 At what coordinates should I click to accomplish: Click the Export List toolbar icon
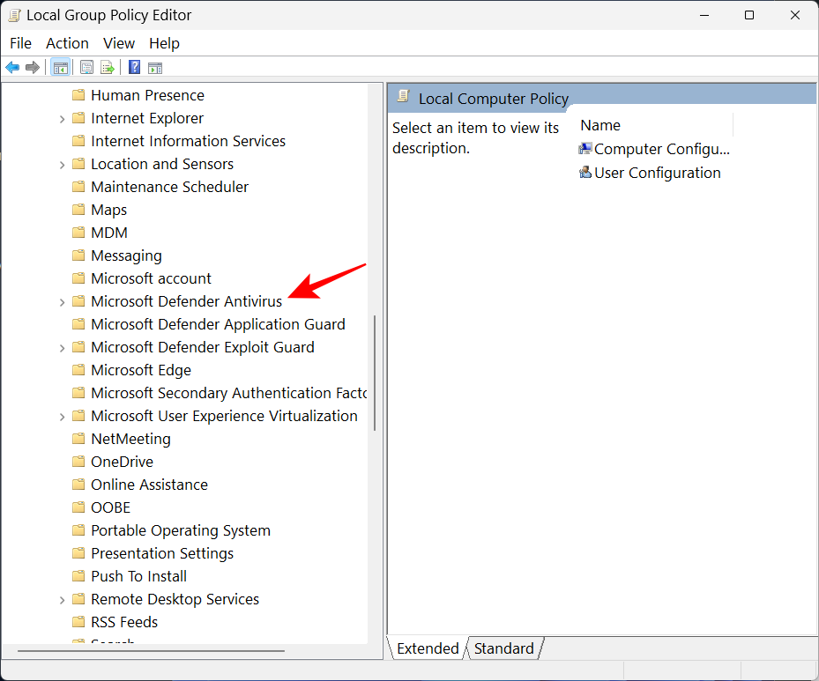tap(108, 67)
